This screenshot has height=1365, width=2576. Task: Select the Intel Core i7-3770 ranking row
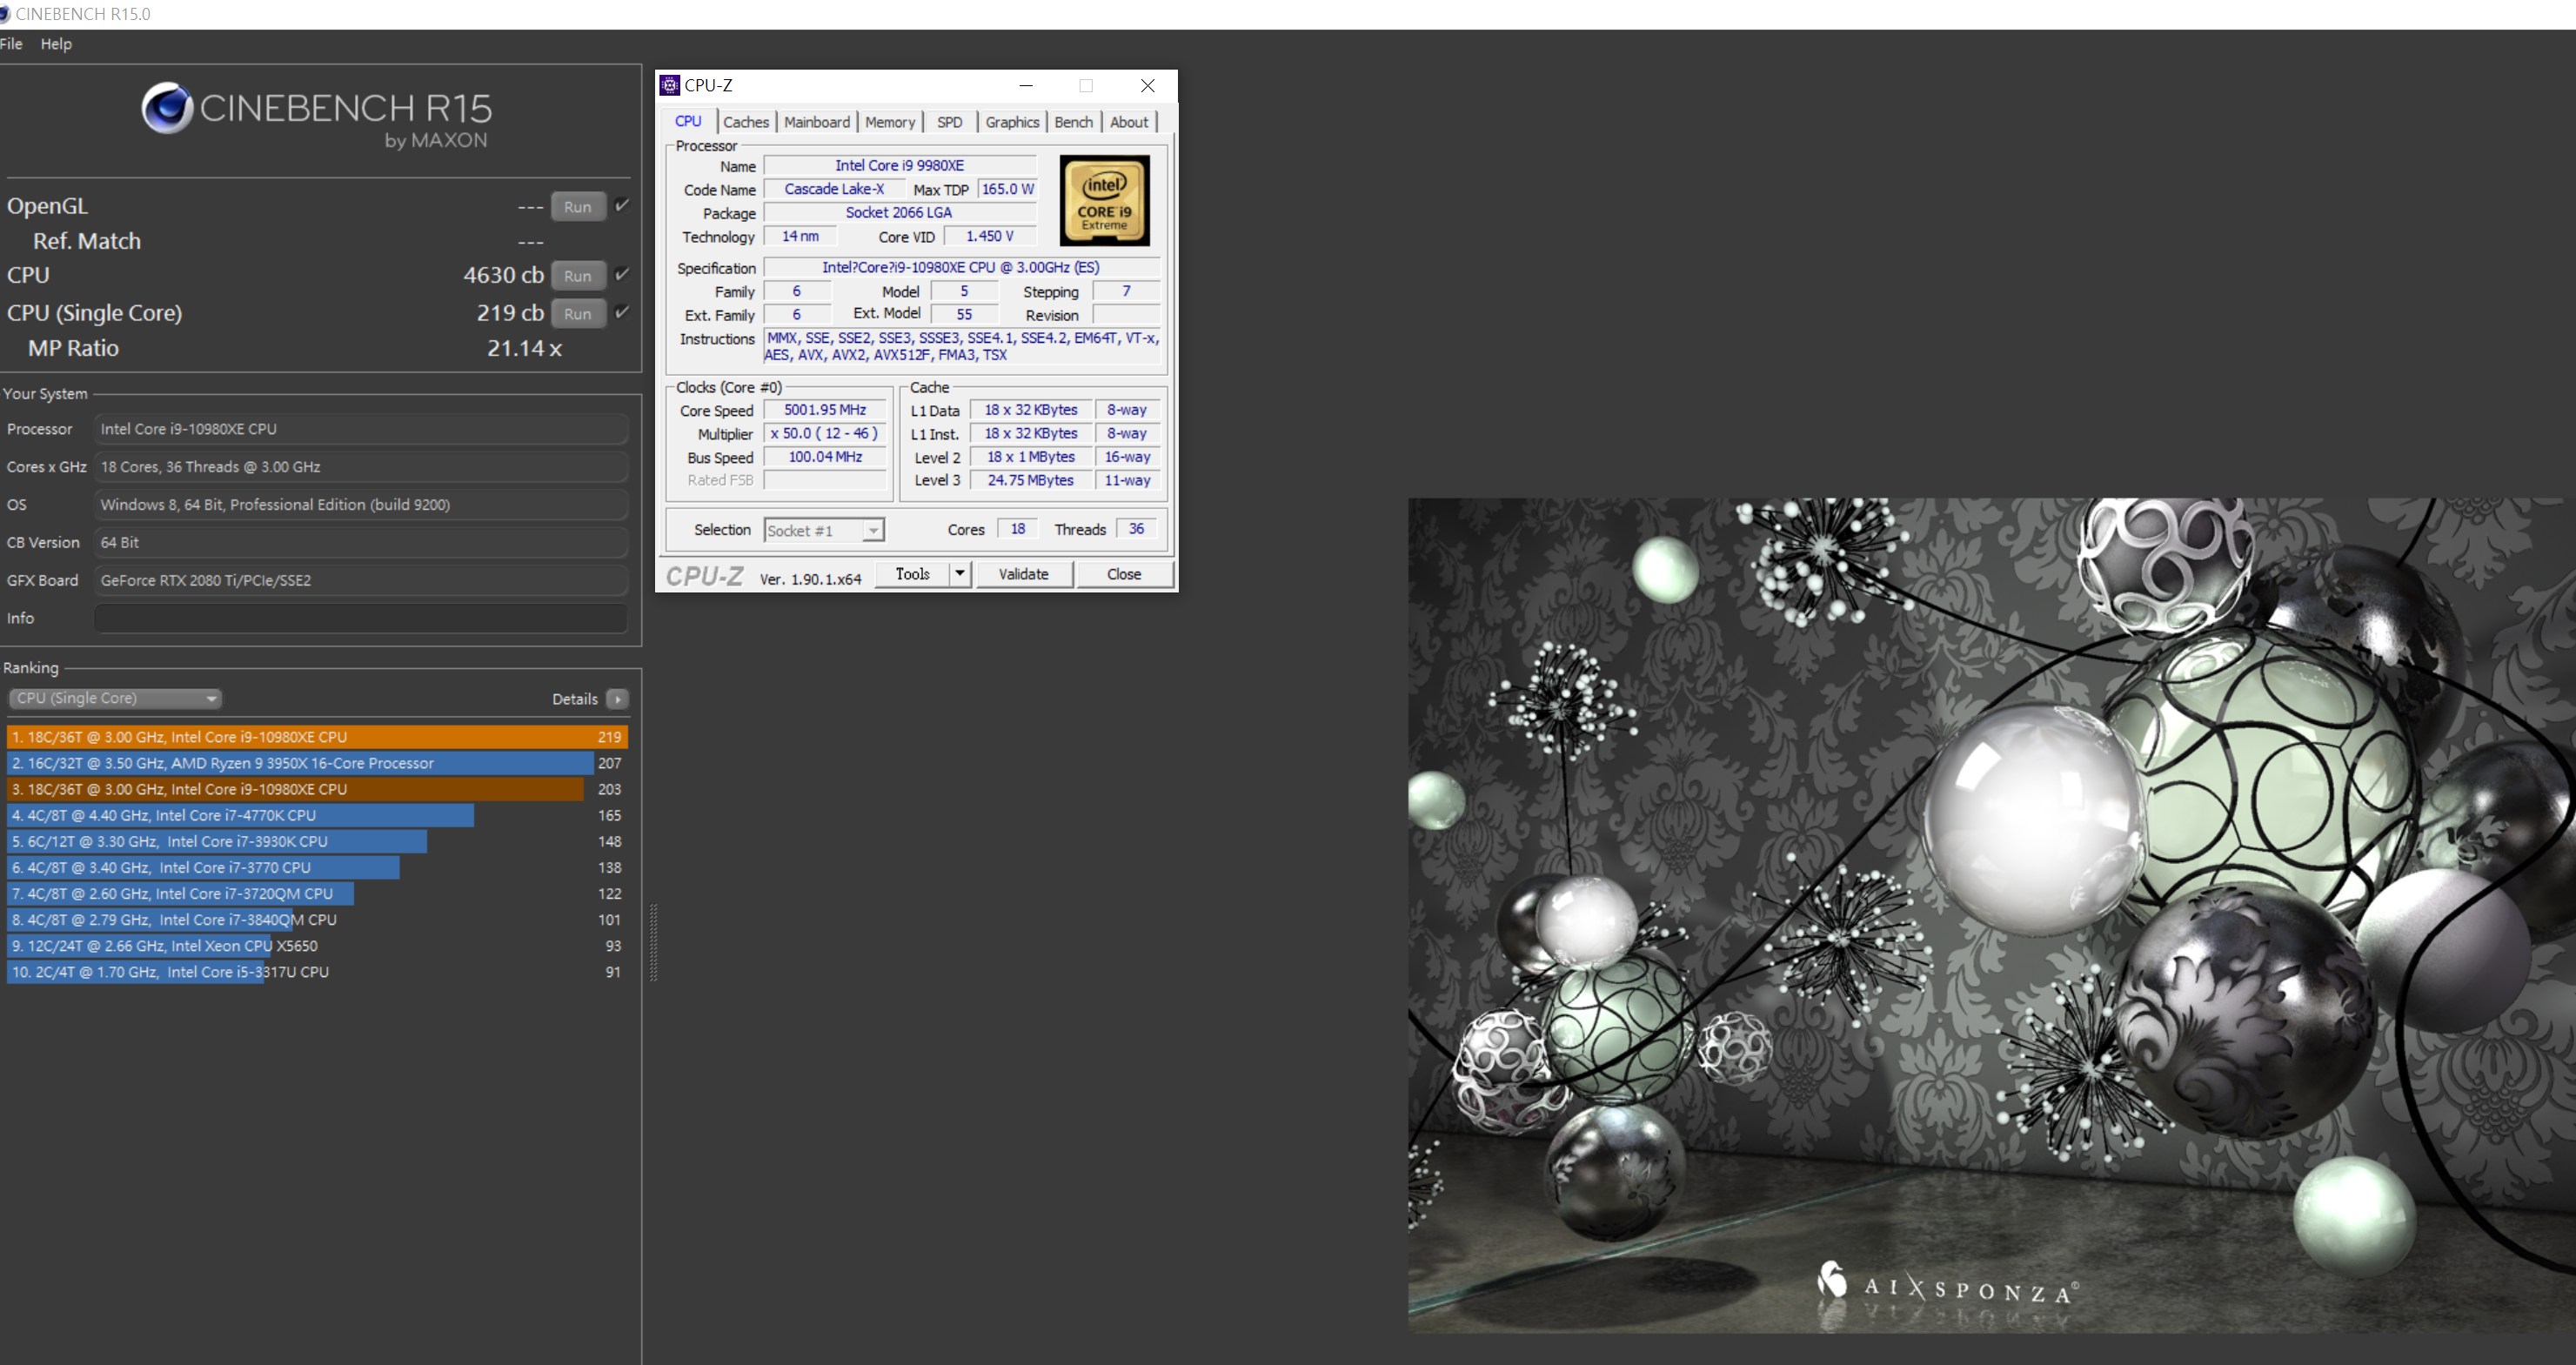[x=317, y=867]
